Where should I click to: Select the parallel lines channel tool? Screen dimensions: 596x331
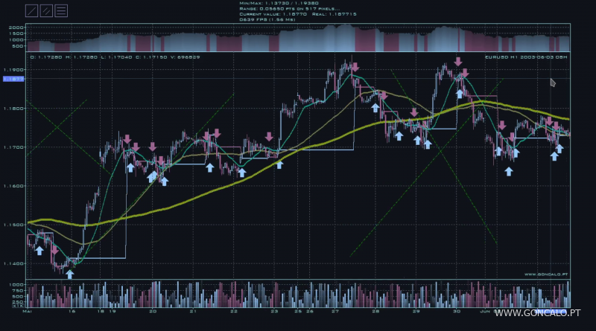46,10
